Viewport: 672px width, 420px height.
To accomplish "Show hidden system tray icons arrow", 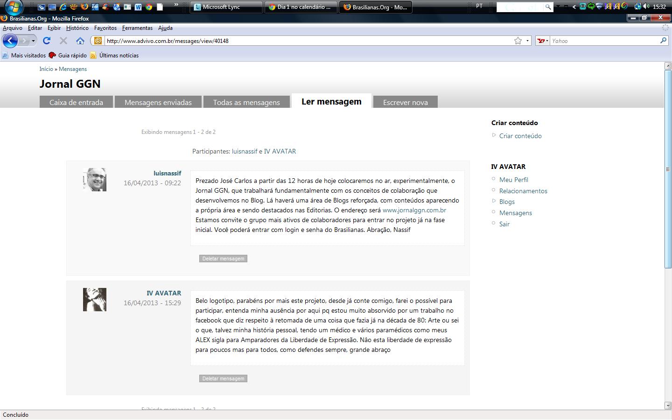I will (x=574, y=7).
